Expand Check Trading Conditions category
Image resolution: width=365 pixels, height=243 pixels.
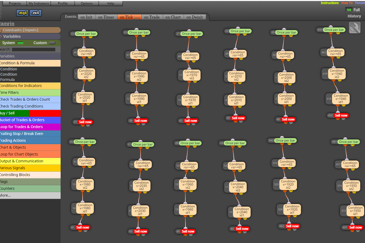30,106
